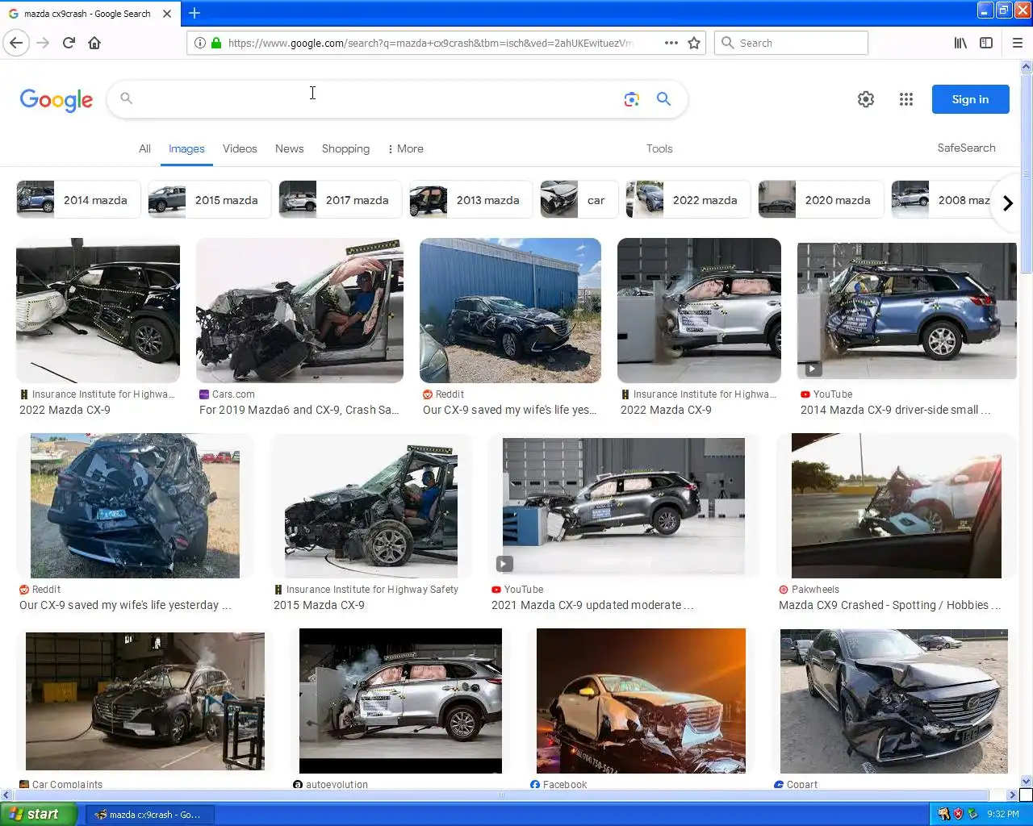Open the site information icon in address bar
Viewport: 1033px width, 826px height.
[200, 43]
